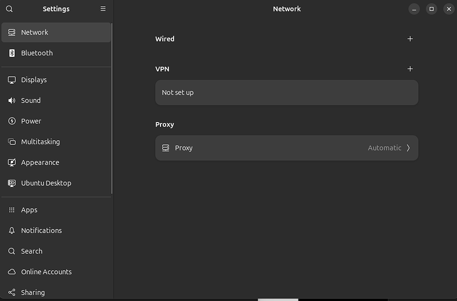
Task: Click the Multitasking icon
Action: click(11, 141)
